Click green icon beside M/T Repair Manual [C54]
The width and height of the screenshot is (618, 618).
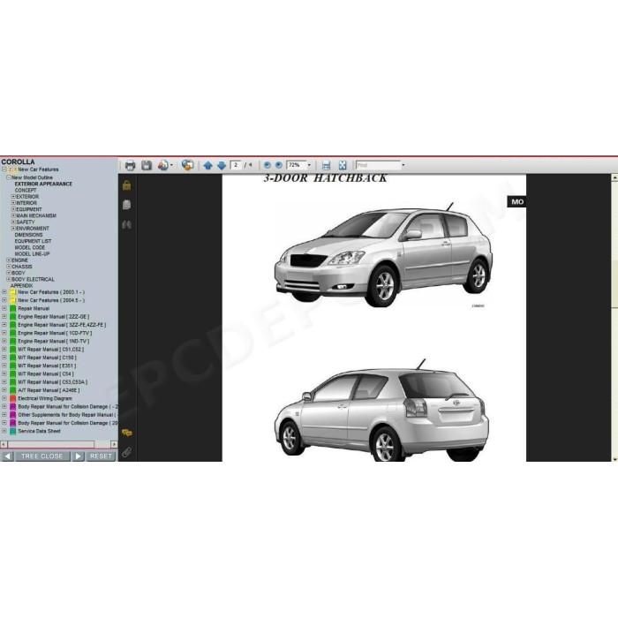pos(13,374)
